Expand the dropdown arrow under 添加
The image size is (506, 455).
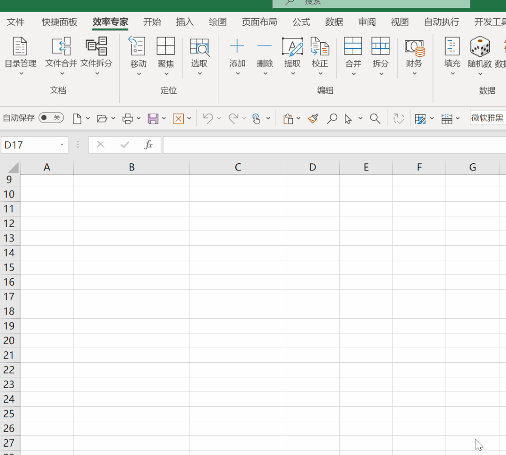point(237,73)
